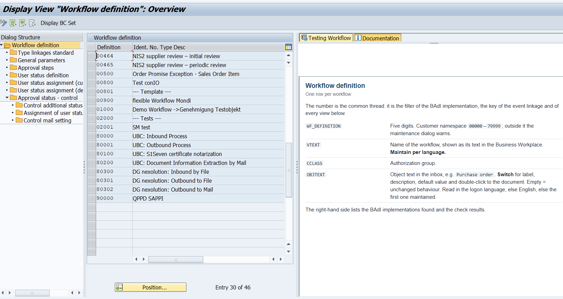Screen dimensions: 563x299
Task: Click the Documentation tab info icon
Action: [358, 38]
